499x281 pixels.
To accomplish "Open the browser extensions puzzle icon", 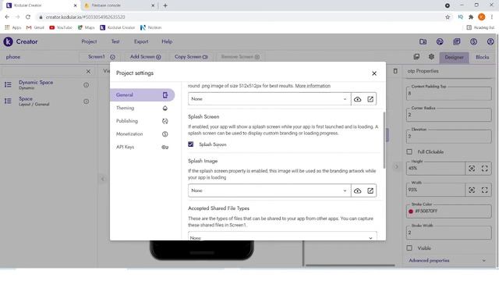I will pyautogui.click(x=471, y=17).
